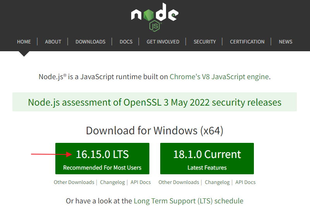Open the ABOUT nav item

(53, 42)
